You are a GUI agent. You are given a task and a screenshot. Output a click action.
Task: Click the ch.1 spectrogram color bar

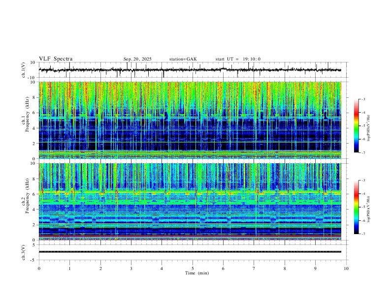click(357, 126)
